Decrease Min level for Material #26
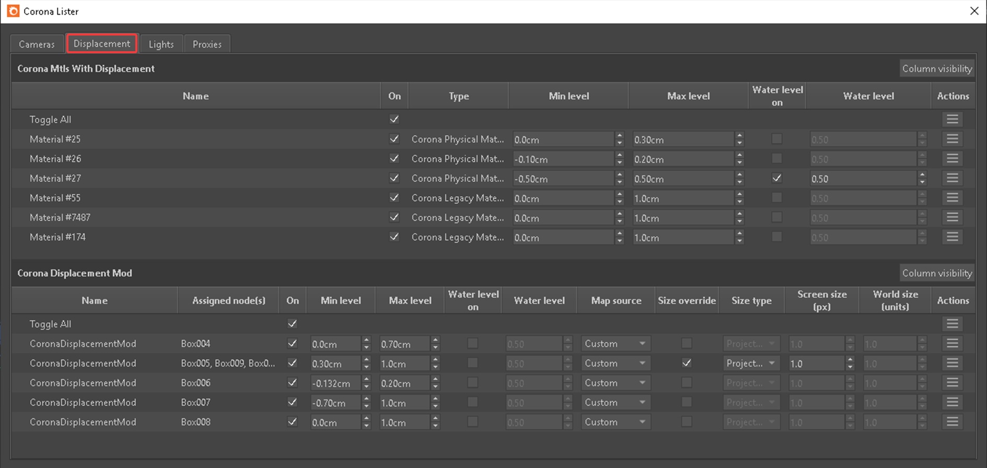This screenshot has height=468, width=987. coord(620,162)
